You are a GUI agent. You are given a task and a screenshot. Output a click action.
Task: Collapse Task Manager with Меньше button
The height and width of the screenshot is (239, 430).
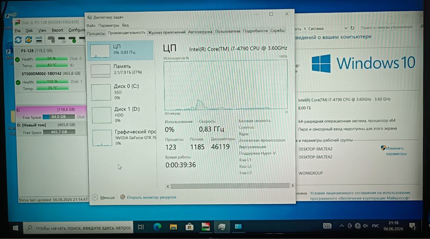click(x=103, y=197)
